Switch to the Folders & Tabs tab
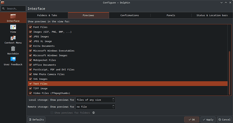233x123 pixels. pyautogui.click(x=47, y=15)
